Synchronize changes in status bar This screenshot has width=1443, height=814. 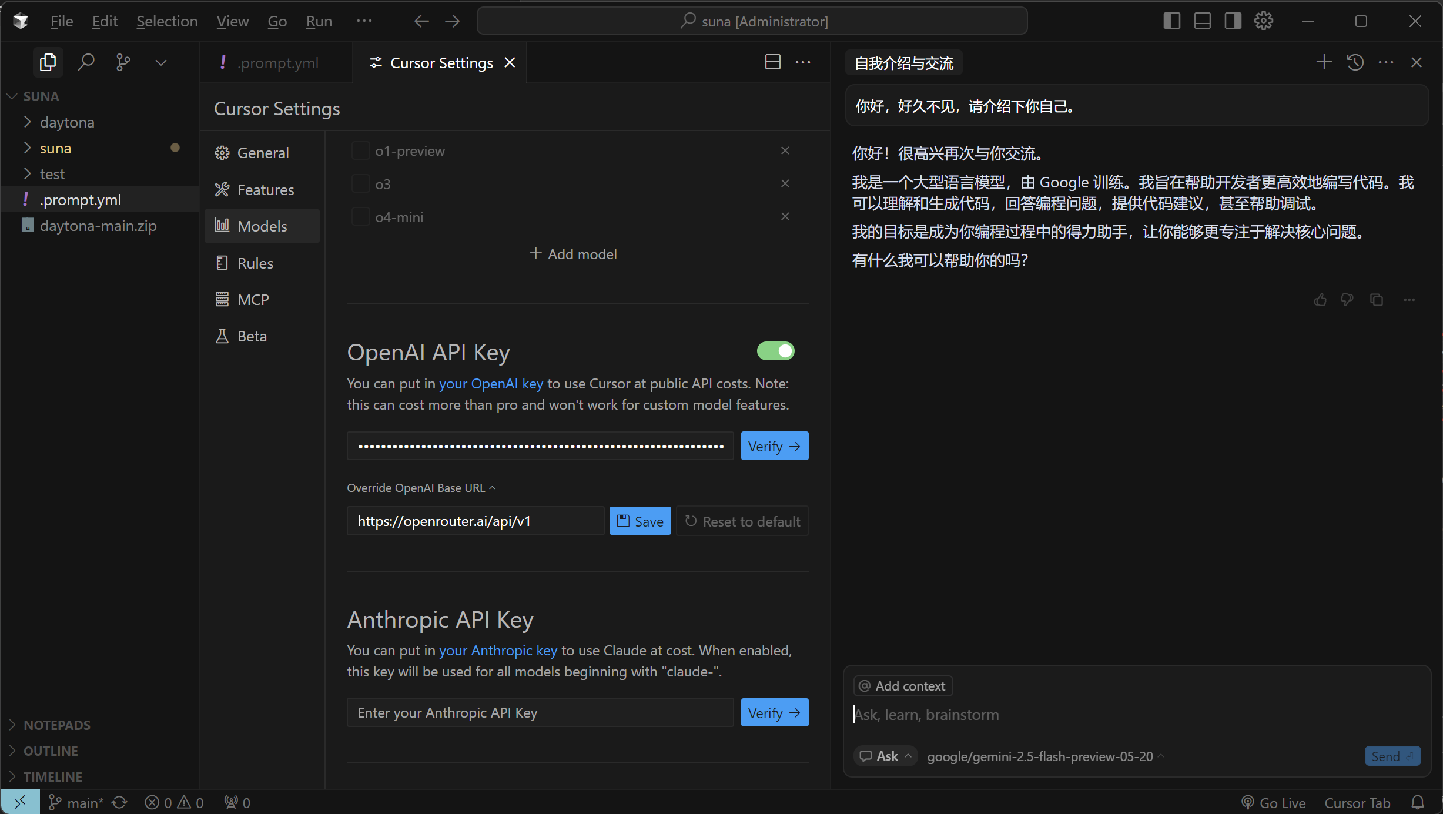coord(120,803)
